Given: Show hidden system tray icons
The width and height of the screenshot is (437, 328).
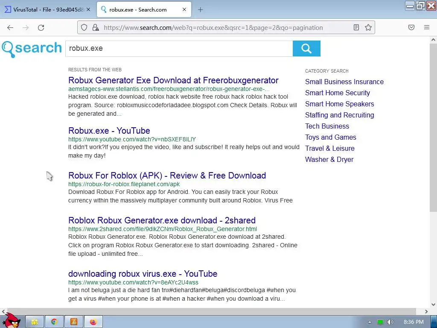Looking at the screenshot, I should tap(370, 322).
